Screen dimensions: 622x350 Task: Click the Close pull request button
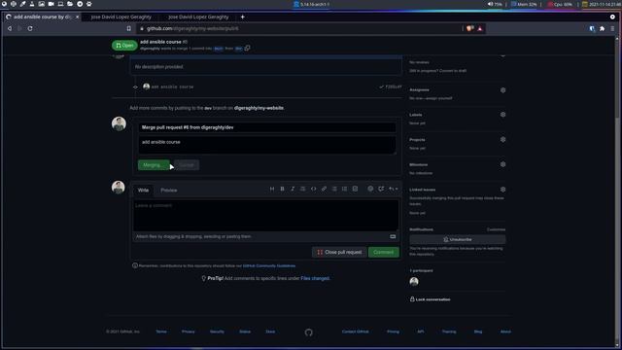coord(339,252)
